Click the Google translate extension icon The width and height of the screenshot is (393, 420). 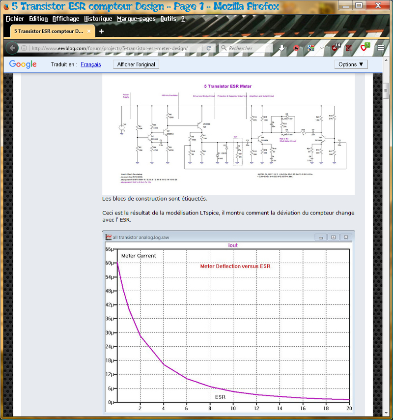310,48
